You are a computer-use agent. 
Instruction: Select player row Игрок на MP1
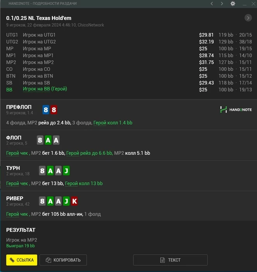point(129,56)
